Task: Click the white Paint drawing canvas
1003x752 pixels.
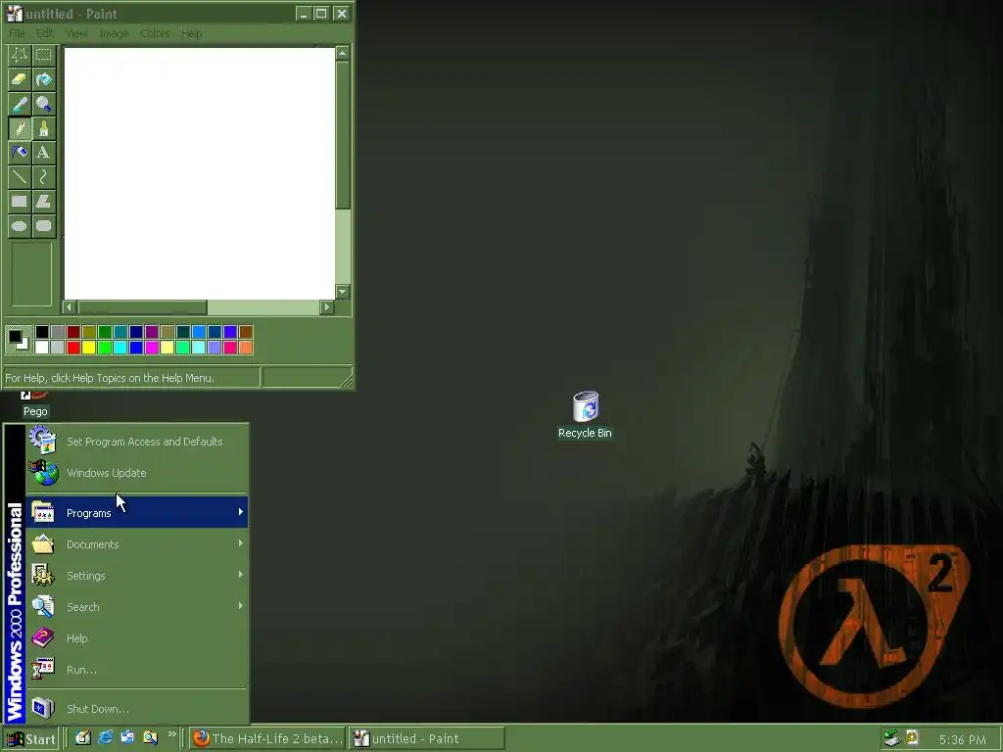Action: 199,173
